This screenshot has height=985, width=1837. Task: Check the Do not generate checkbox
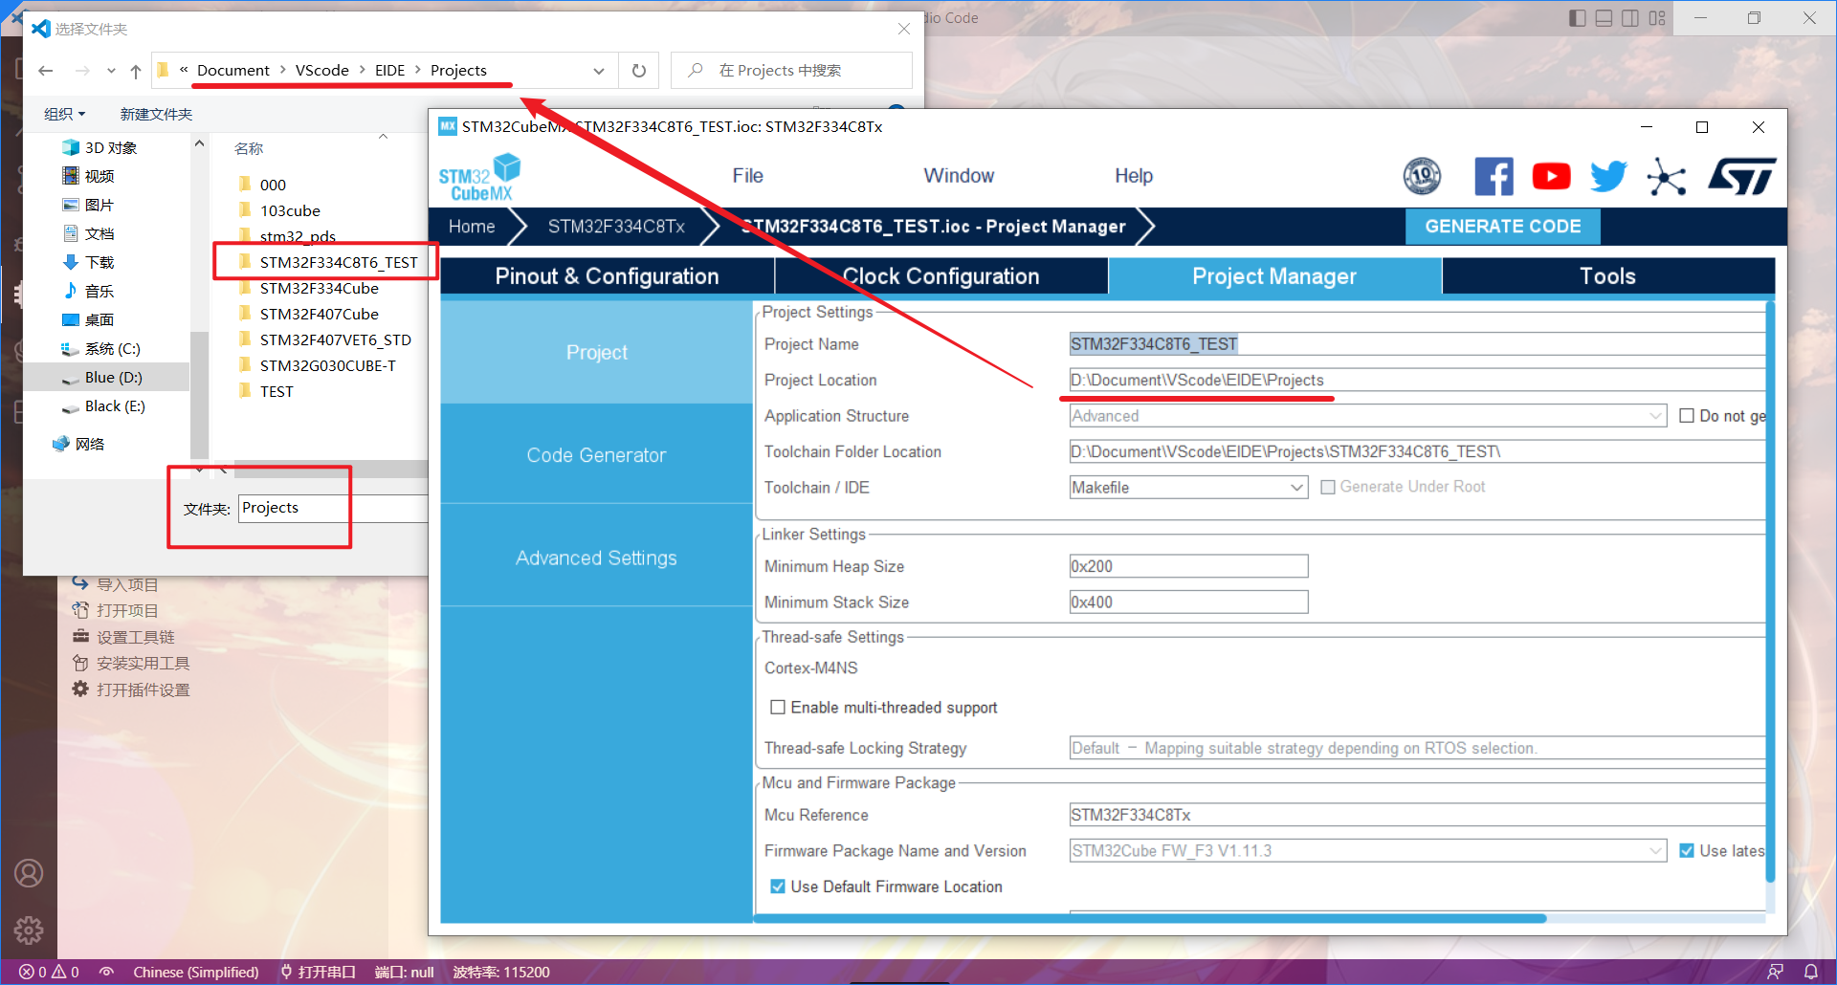point(1687,416)
